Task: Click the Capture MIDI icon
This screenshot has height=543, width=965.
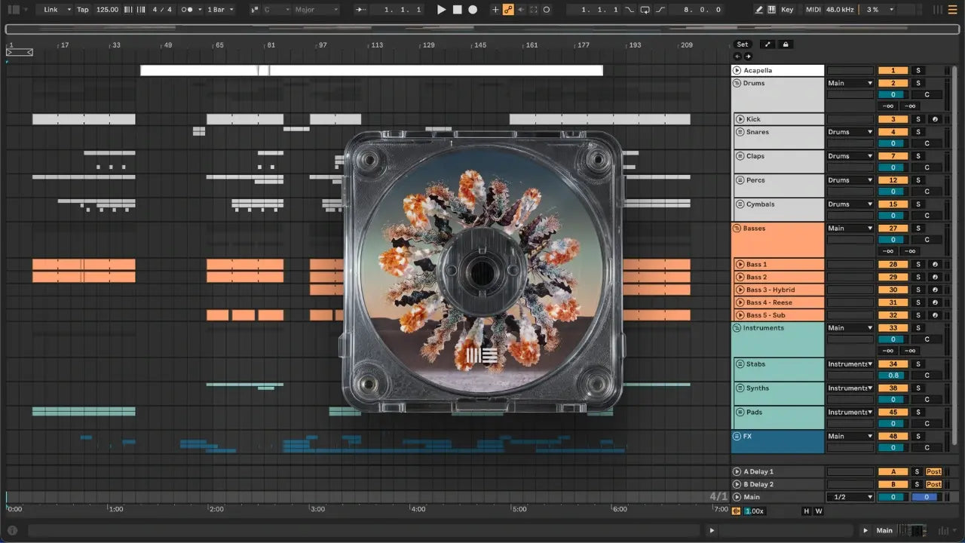Action: 534,10
